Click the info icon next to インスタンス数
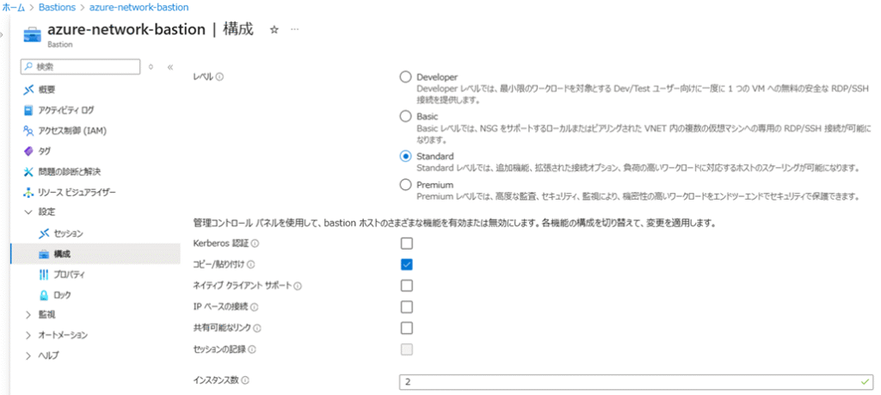The image size is (881, 395). [x=245, y=380]
